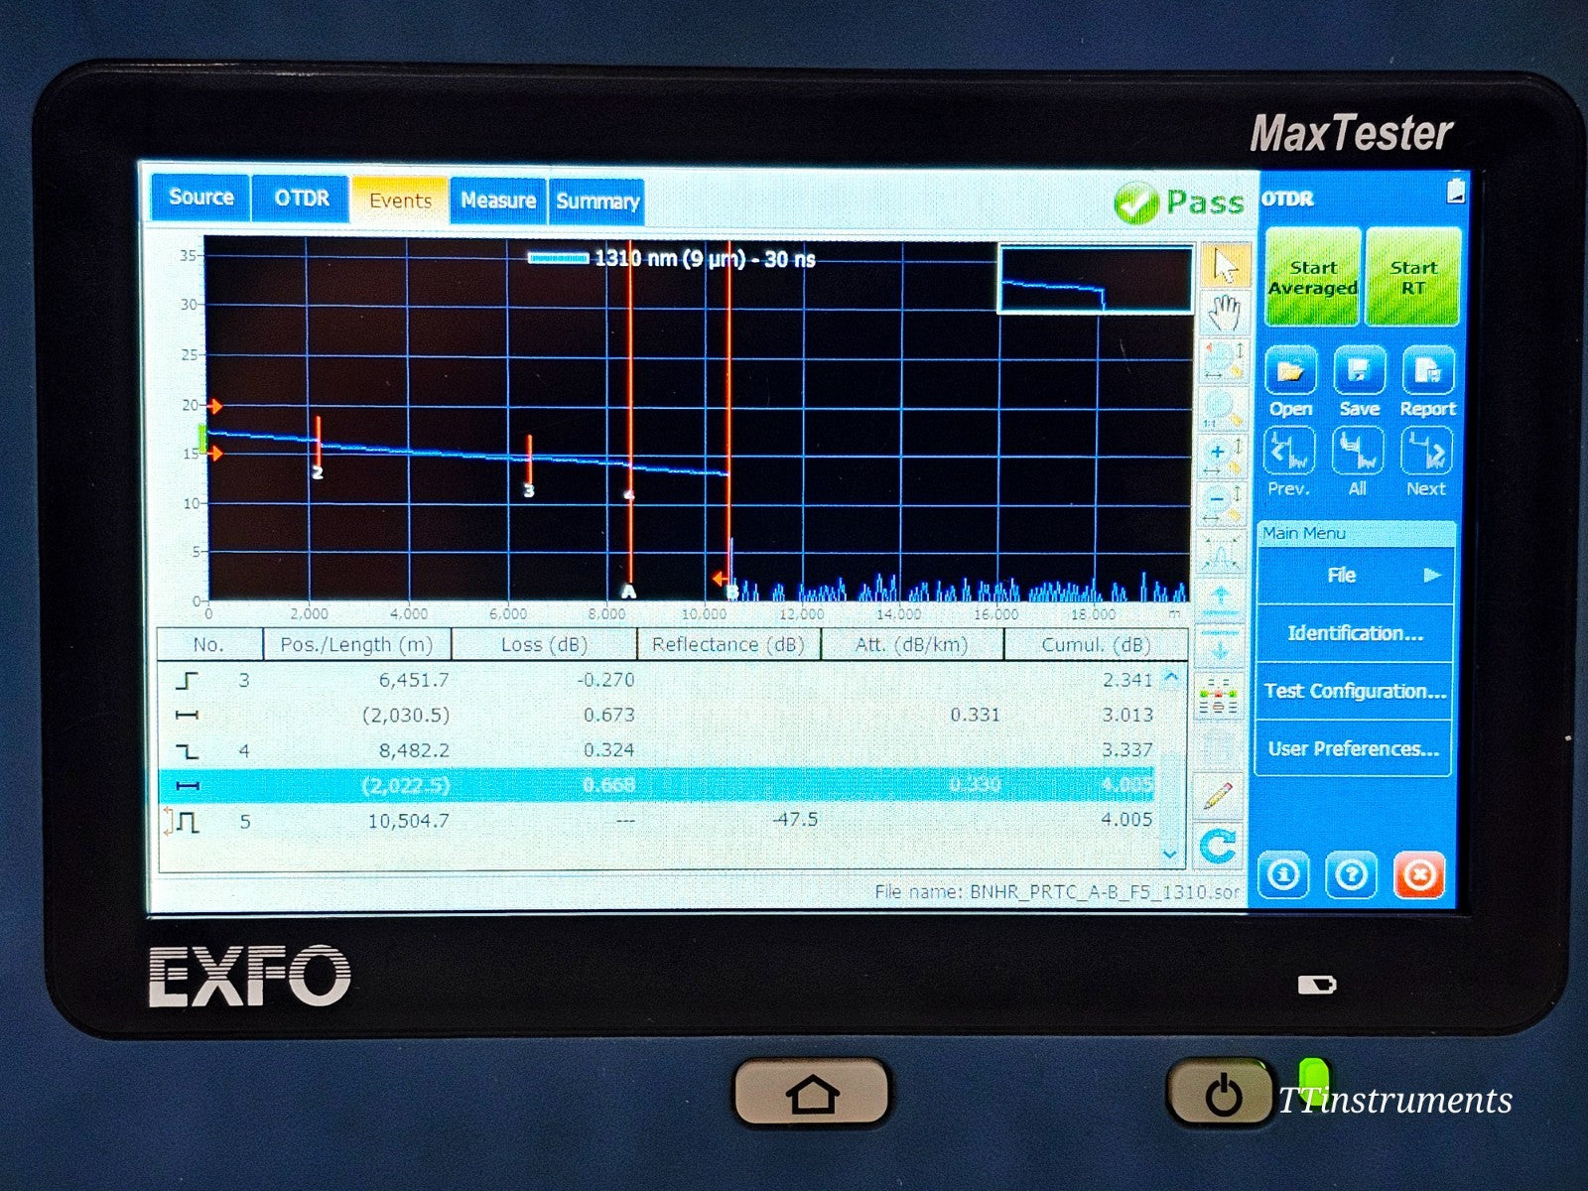Move the trace up with the up-arrow tool

click(x=1221, y=600)
